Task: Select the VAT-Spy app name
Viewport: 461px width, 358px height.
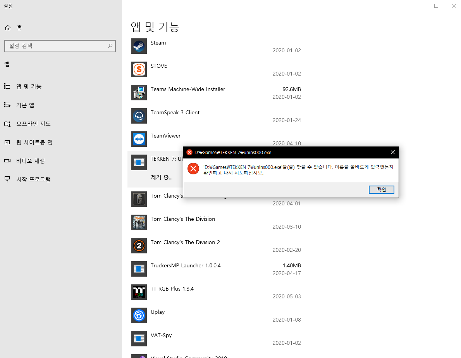Action: (161, 335)
